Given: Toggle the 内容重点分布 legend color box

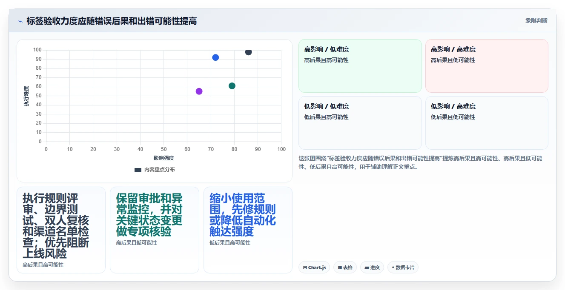Looking at the screenshot, I should (138, 170).
